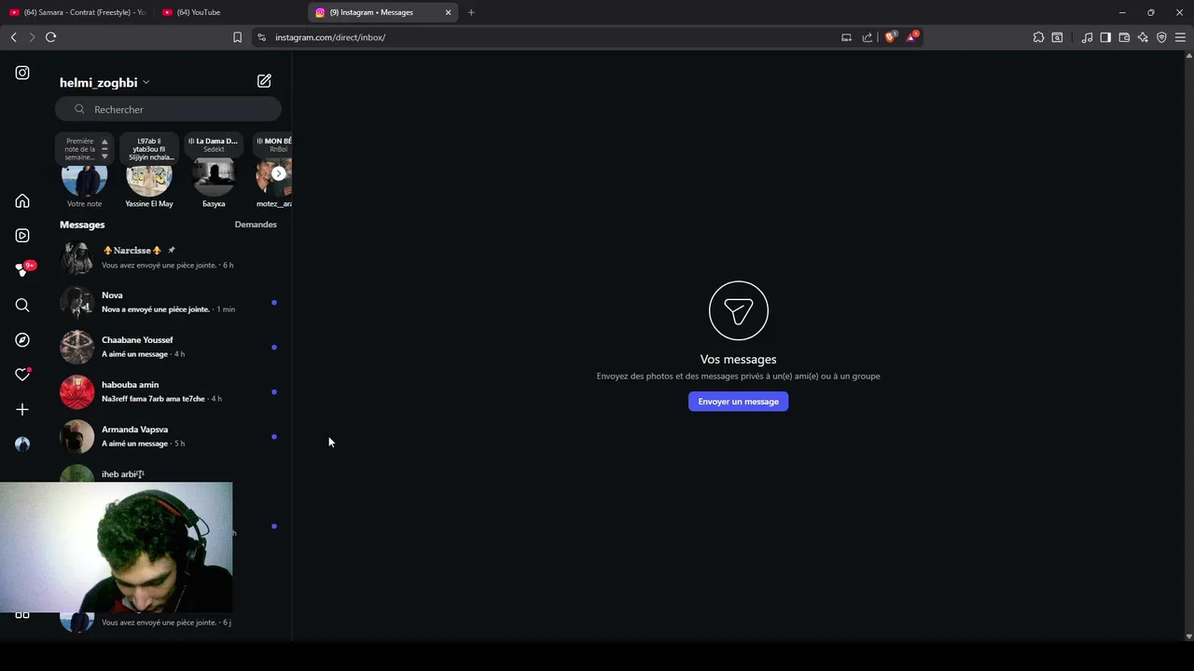Viewport: 1194px width, 671px height.
Task: Start a new message with the compose icon
Action: point(264,81)
